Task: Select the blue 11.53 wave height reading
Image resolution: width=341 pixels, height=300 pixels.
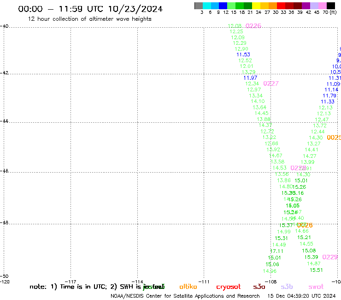Action: coord(243,54)
